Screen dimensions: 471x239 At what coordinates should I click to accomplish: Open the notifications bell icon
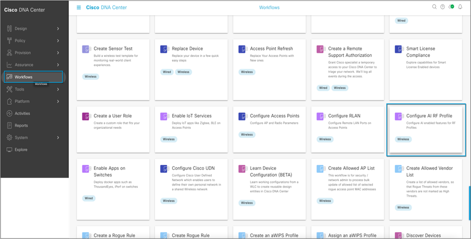[x=460, y=7]
